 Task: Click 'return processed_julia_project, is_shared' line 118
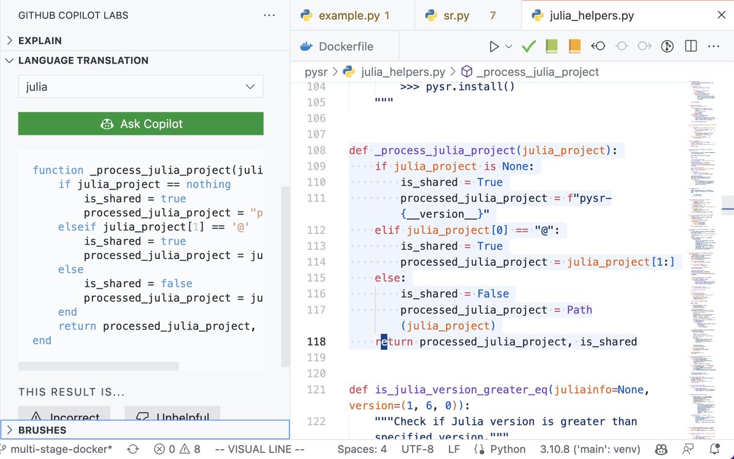tap(506, 342)
